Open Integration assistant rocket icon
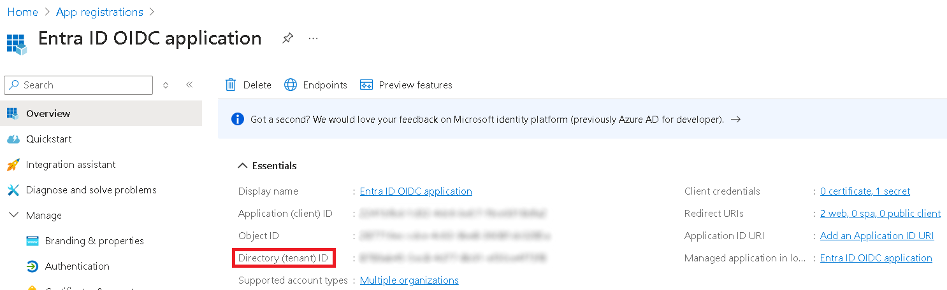Viewport: 947px width, 290px height. [x=13, y=165]
